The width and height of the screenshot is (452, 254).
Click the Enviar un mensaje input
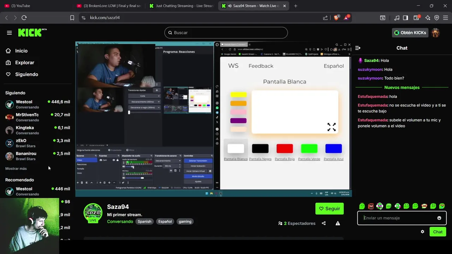tap(398, 218)
